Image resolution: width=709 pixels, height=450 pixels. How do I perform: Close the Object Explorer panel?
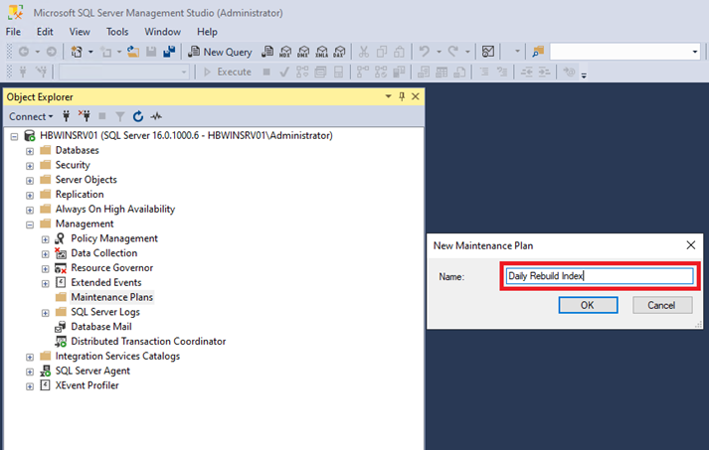tap(415, 96)
